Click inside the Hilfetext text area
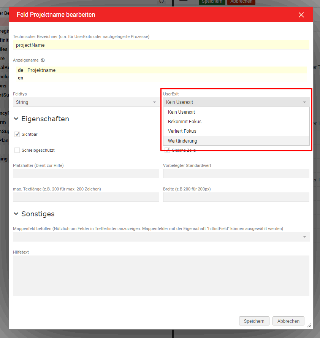 coord(161,276)
